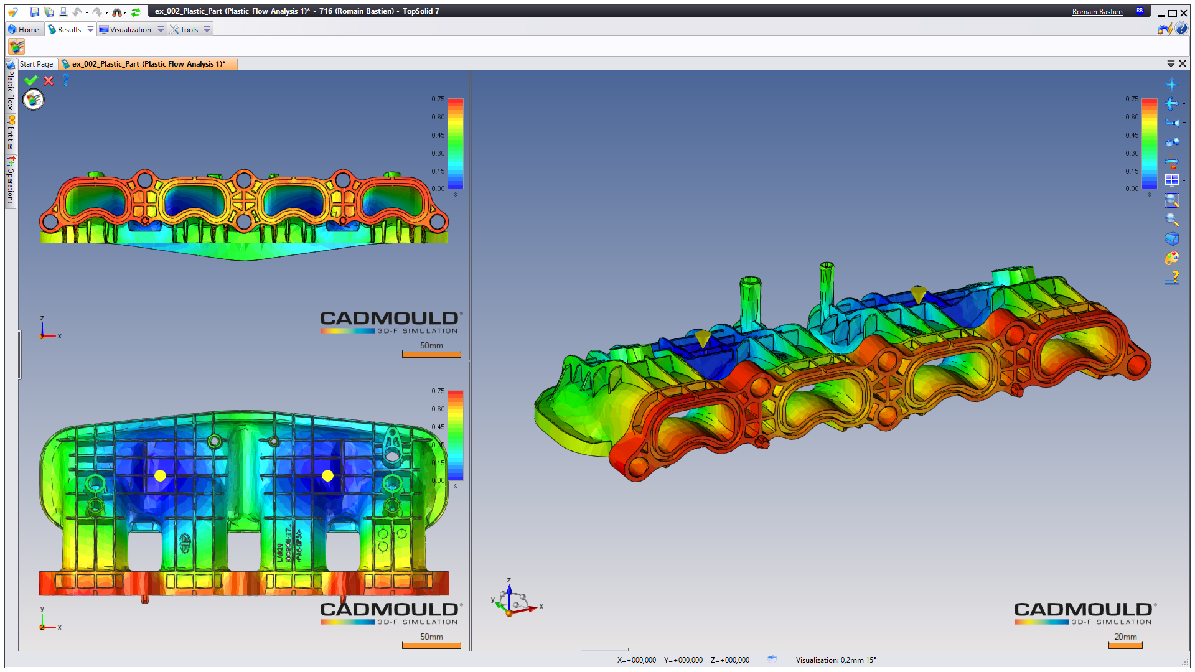
Task: Click the green refresh arrows icon
Action: point(136,12)
